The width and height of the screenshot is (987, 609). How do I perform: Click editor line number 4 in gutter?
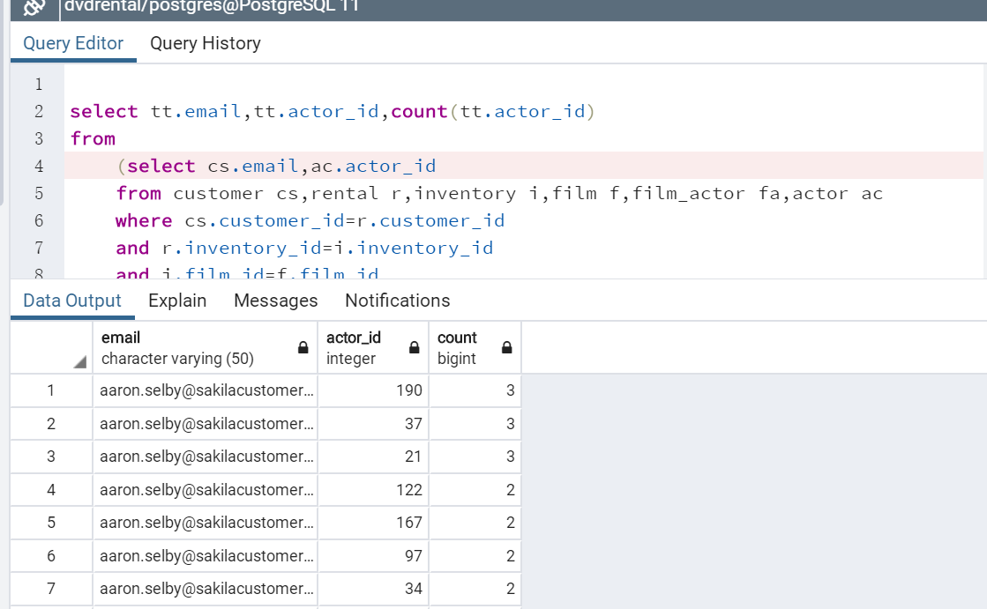click(x=39, y=166)
